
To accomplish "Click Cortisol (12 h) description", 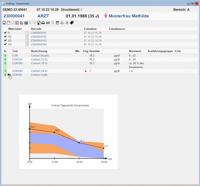I will [x=39, y=59].
